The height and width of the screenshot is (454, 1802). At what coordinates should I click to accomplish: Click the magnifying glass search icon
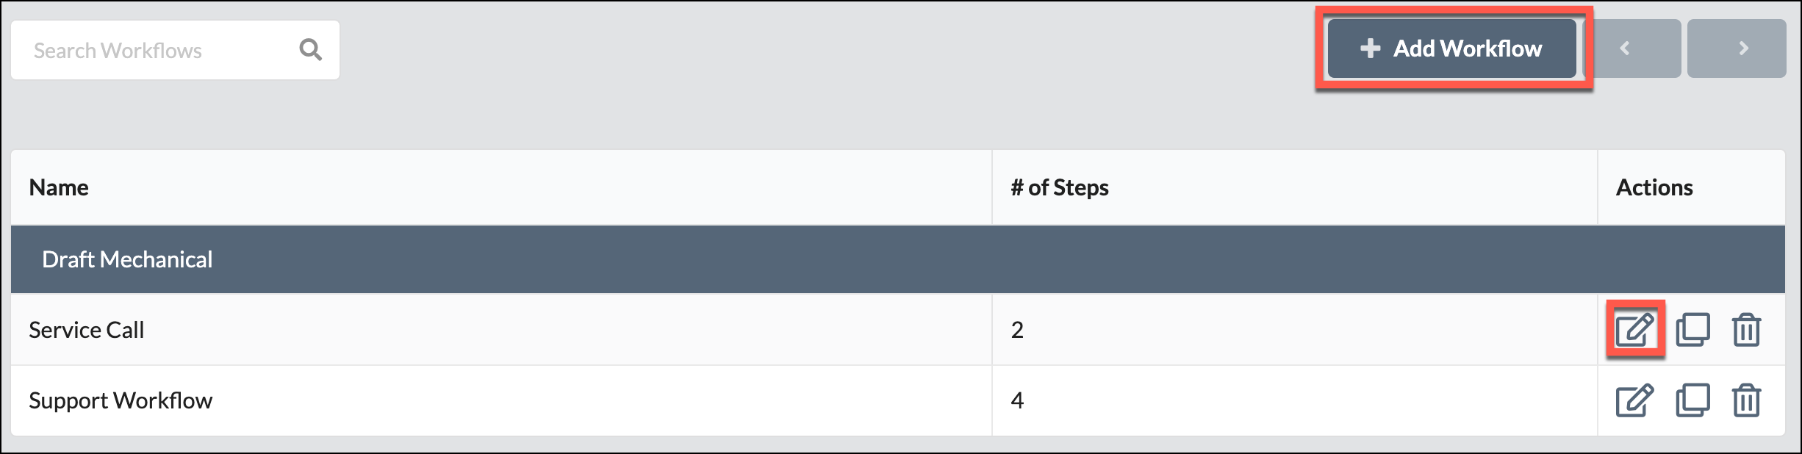(309, 49)
